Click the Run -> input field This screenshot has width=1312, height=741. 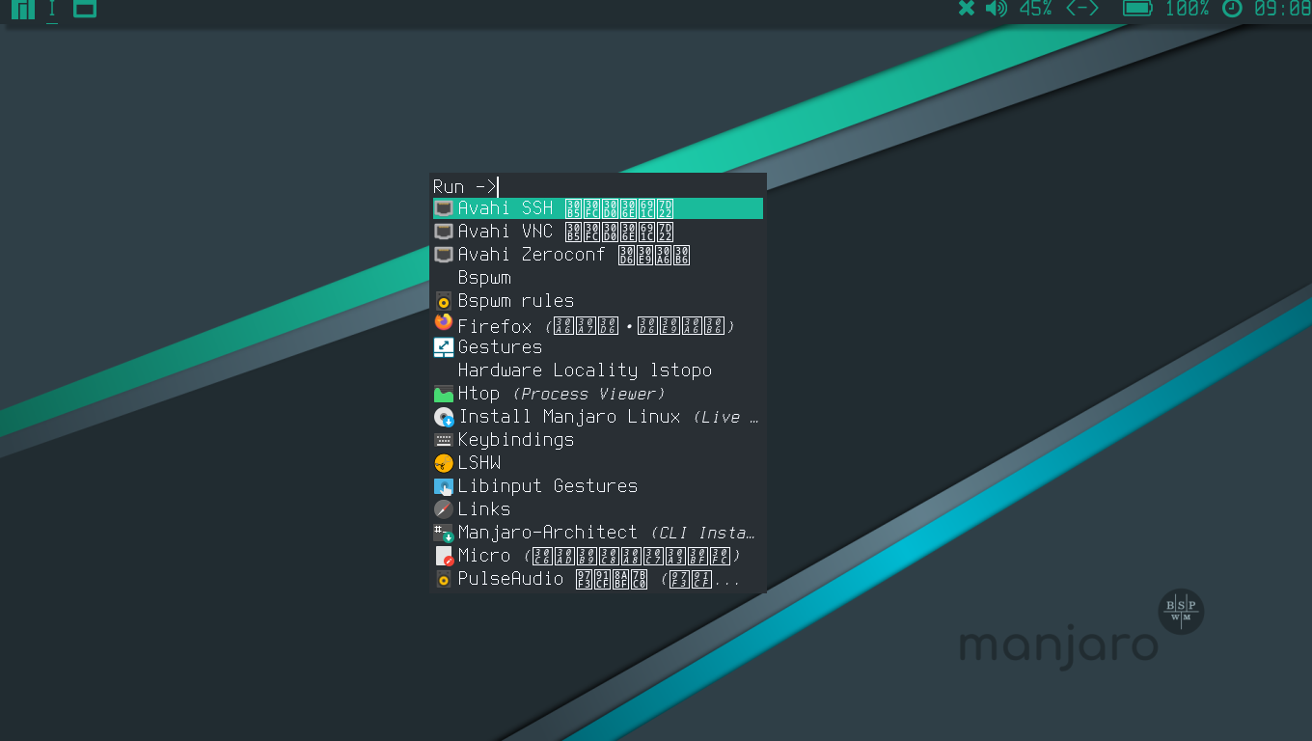598,186
